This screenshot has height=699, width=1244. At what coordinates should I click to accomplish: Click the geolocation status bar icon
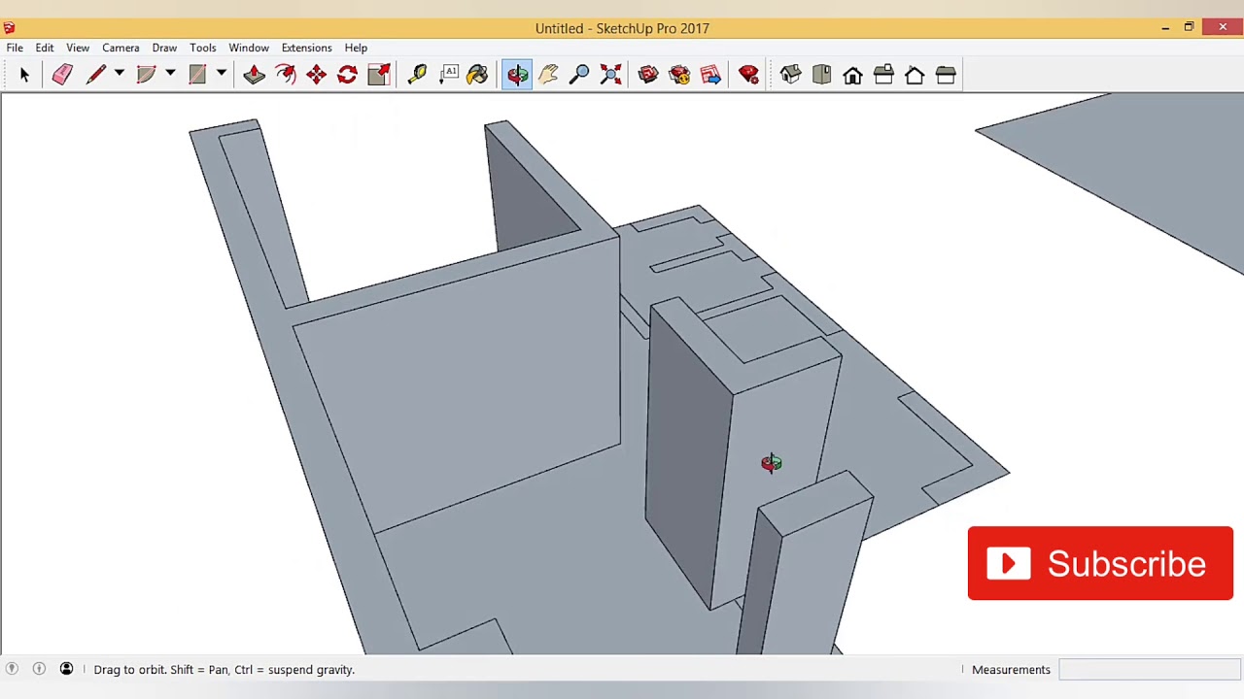pyautogui.click(x=12, y=669)
